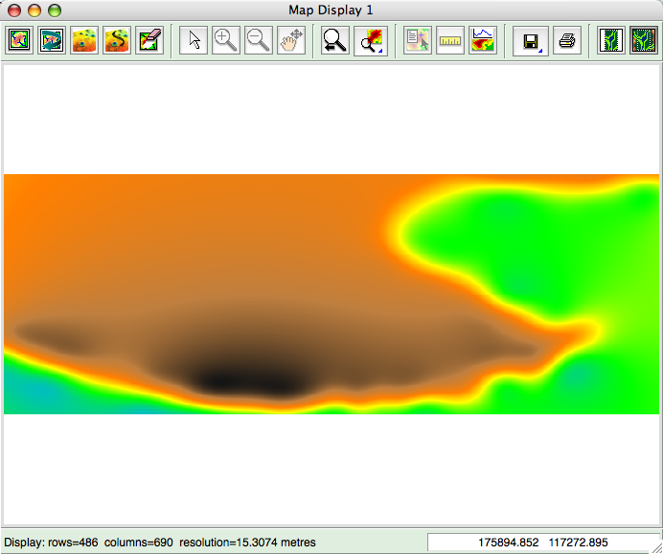Open the Save display floppy disk dropdown
Screen dimensions: 663x554
[529, 40]
